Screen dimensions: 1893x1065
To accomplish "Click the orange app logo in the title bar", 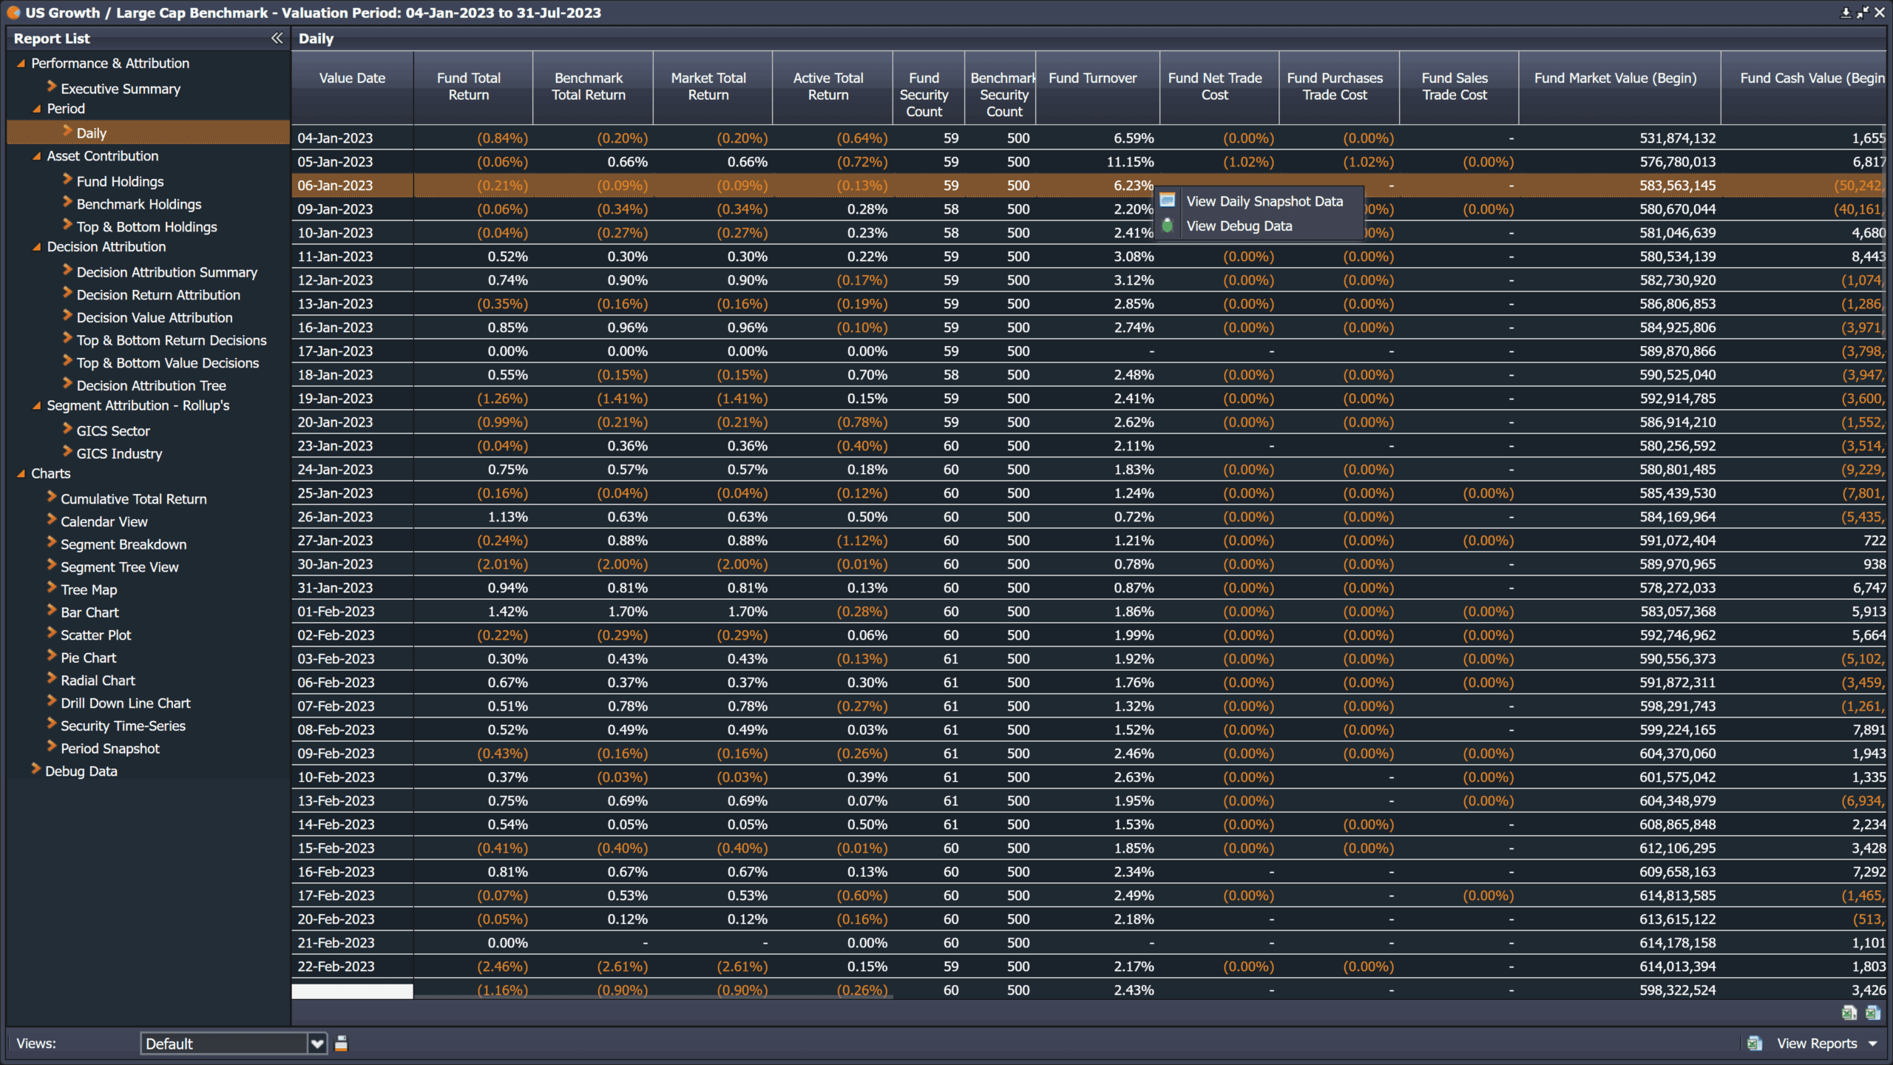I will [13, 13].
